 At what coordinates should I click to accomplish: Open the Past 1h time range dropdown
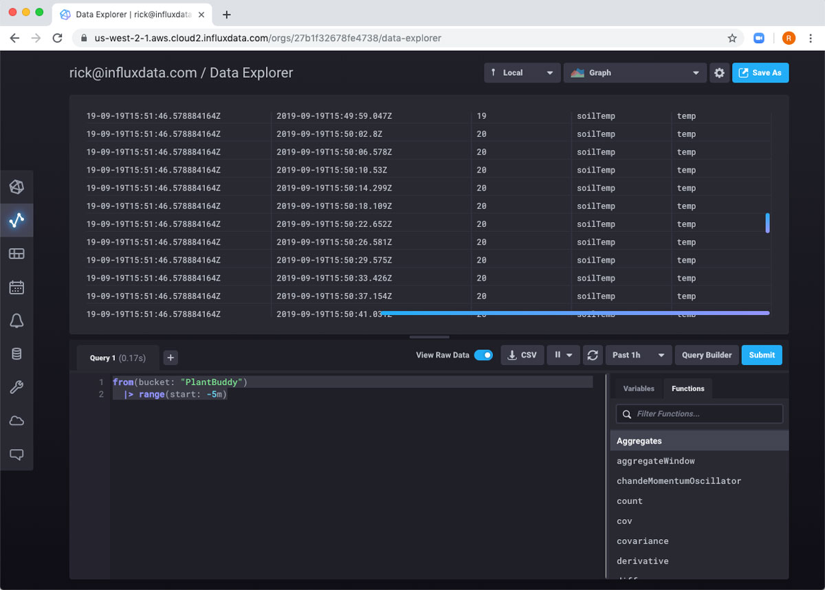[639, 355]
